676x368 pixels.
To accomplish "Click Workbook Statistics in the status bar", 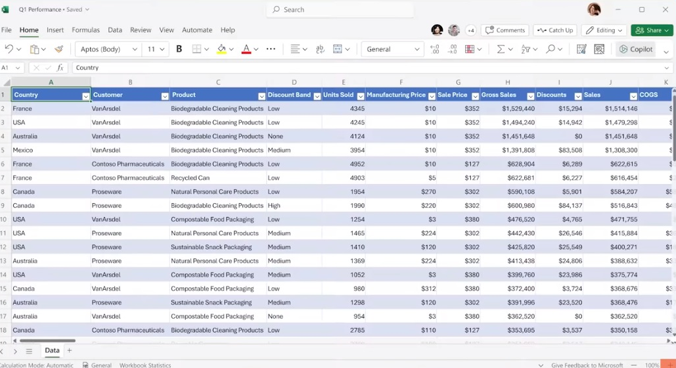I will tap(145, 365).
